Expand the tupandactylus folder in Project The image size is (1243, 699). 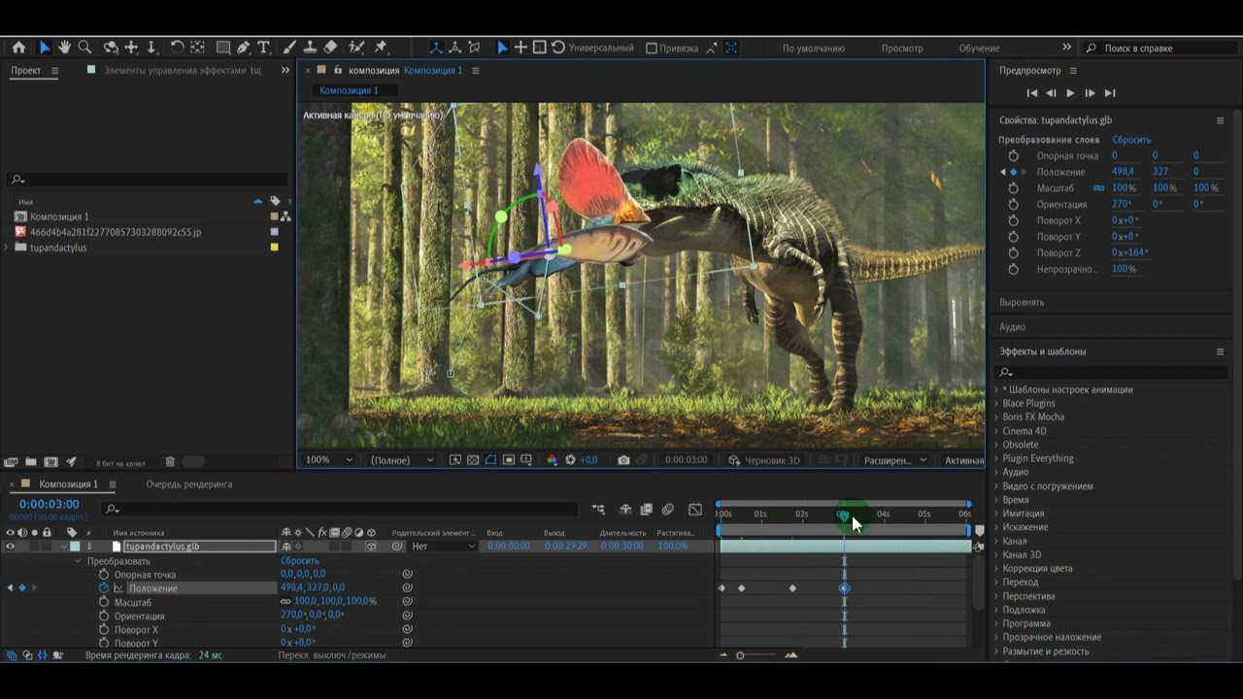pyautogui.click(x=8, y=248)
